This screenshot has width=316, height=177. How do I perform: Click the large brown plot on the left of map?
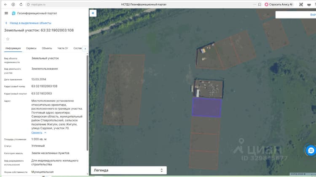coord(124,90)
